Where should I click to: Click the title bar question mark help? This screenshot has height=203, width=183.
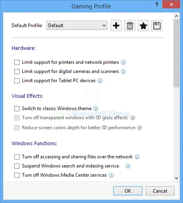tap(157, 4)
